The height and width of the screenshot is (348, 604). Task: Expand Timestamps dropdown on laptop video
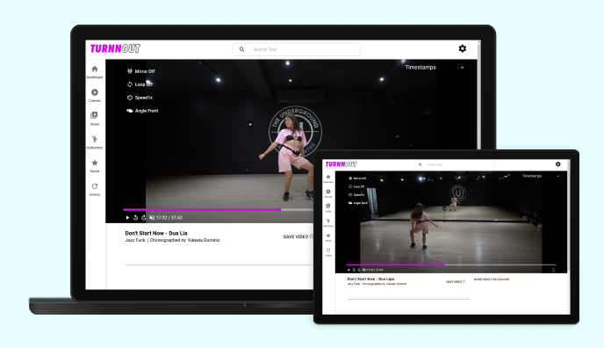tap(435, 67)
